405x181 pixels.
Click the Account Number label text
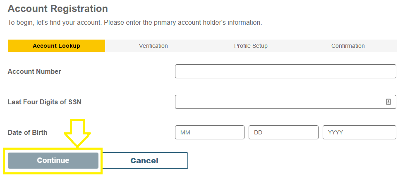coord(34,71)
